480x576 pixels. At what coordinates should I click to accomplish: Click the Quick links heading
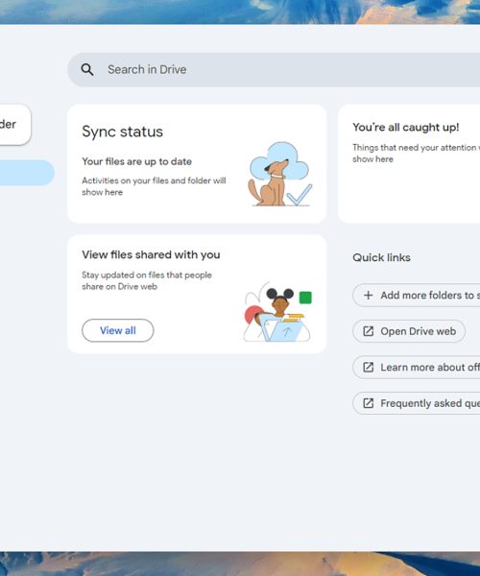pos(381,257)
